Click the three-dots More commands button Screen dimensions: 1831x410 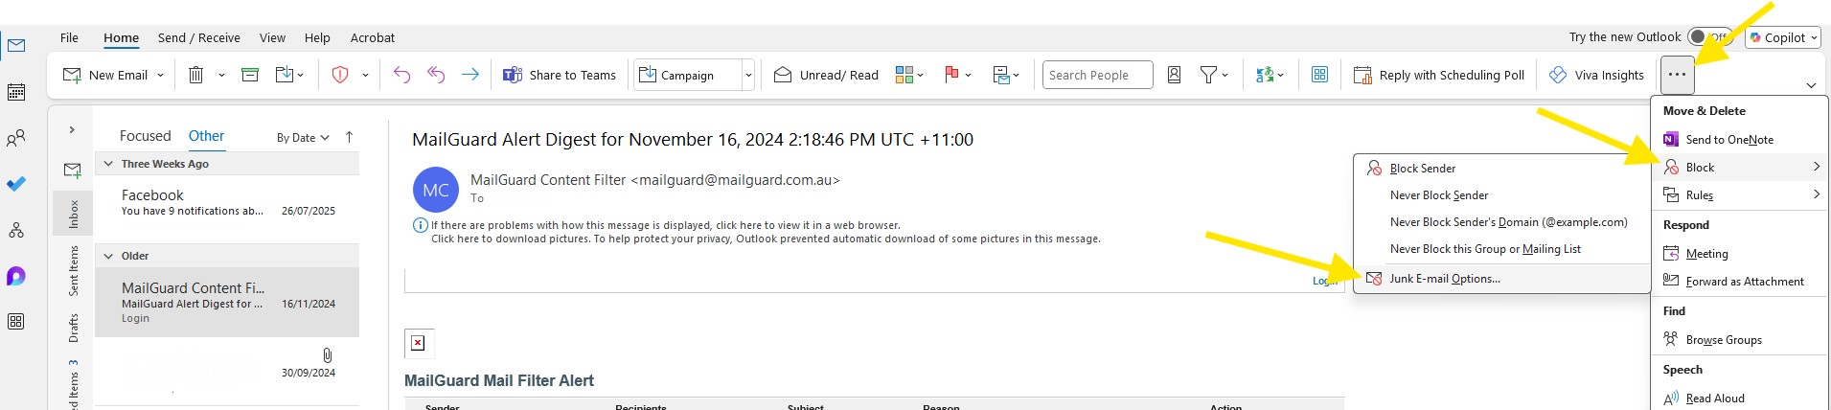[1677, 75]
